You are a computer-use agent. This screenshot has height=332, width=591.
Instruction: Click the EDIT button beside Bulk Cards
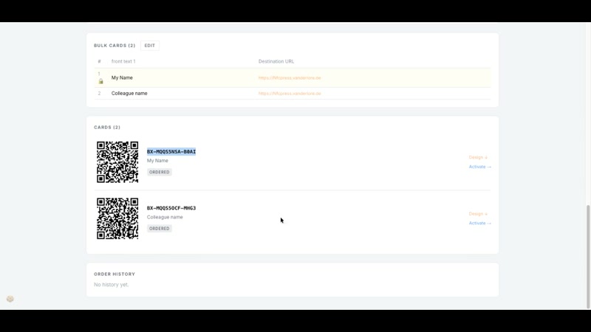(150, 46)
